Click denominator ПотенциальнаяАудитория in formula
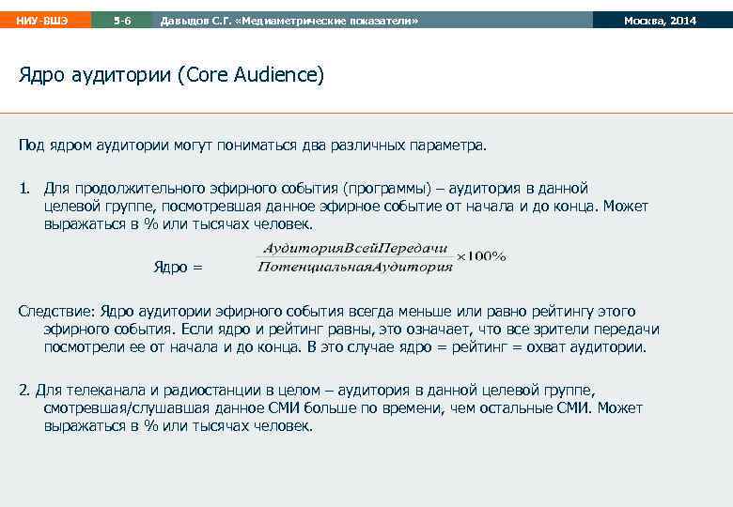Screen dimensions: 733x507 355,267
